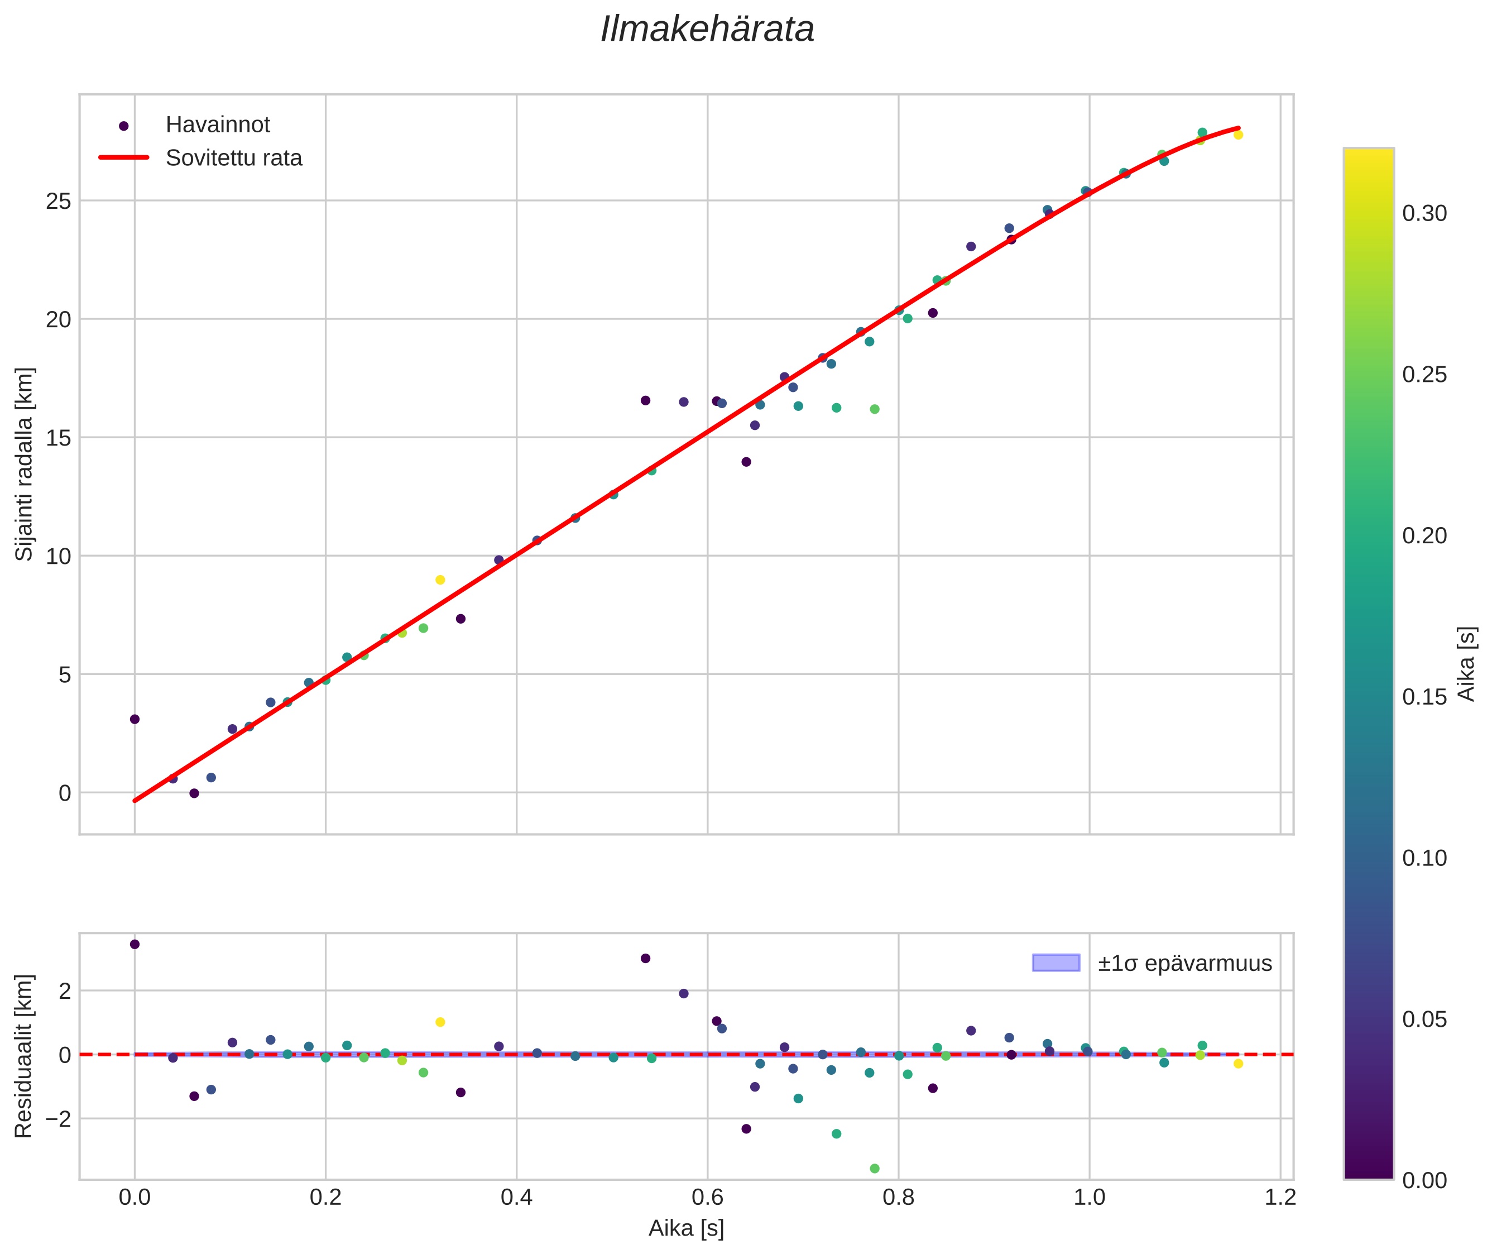Click the ±1σ epävarmuus legend patch
The image size is (1492, 1254).
point(1056,963)
